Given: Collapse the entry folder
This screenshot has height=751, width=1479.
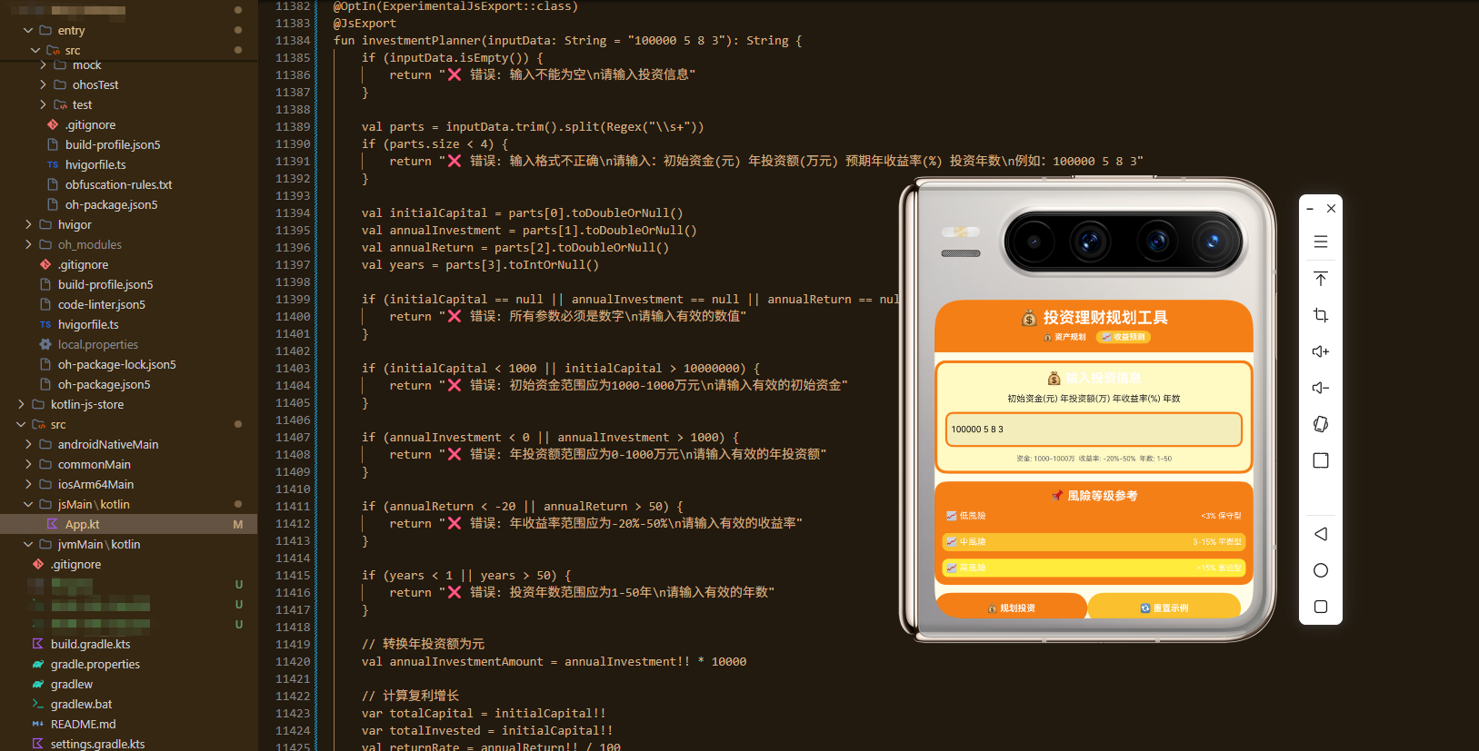Looking at the screenshot, I should point(28,30).
